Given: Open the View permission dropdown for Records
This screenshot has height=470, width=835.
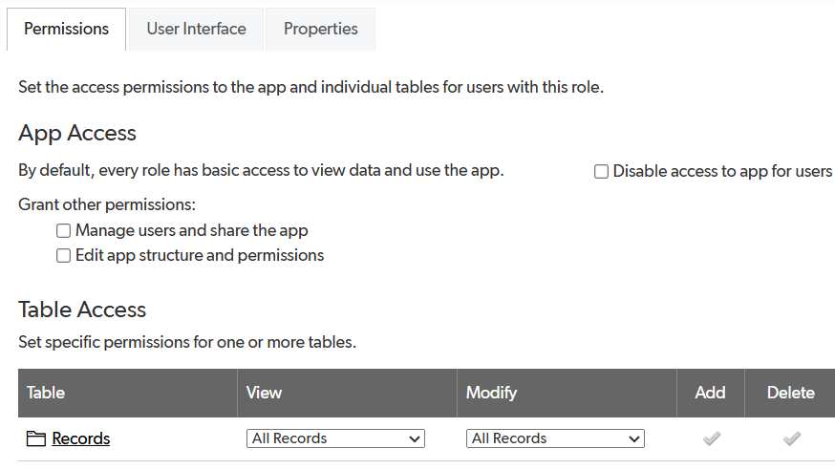Looking at the screenshot, I should [335, 438].
